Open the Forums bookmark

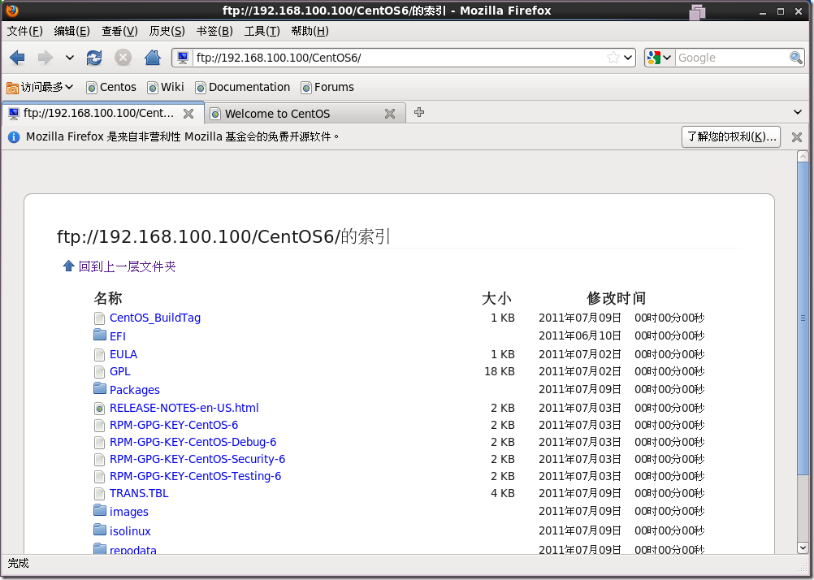(x=327, y=87)
